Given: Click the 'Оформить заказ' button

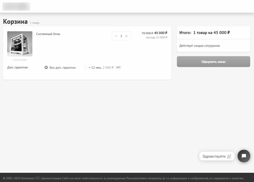Looking at the screenshot, I should [x=213, y=62].
